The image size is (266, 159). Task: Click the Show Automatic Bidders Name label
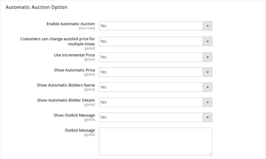[66, 85]
